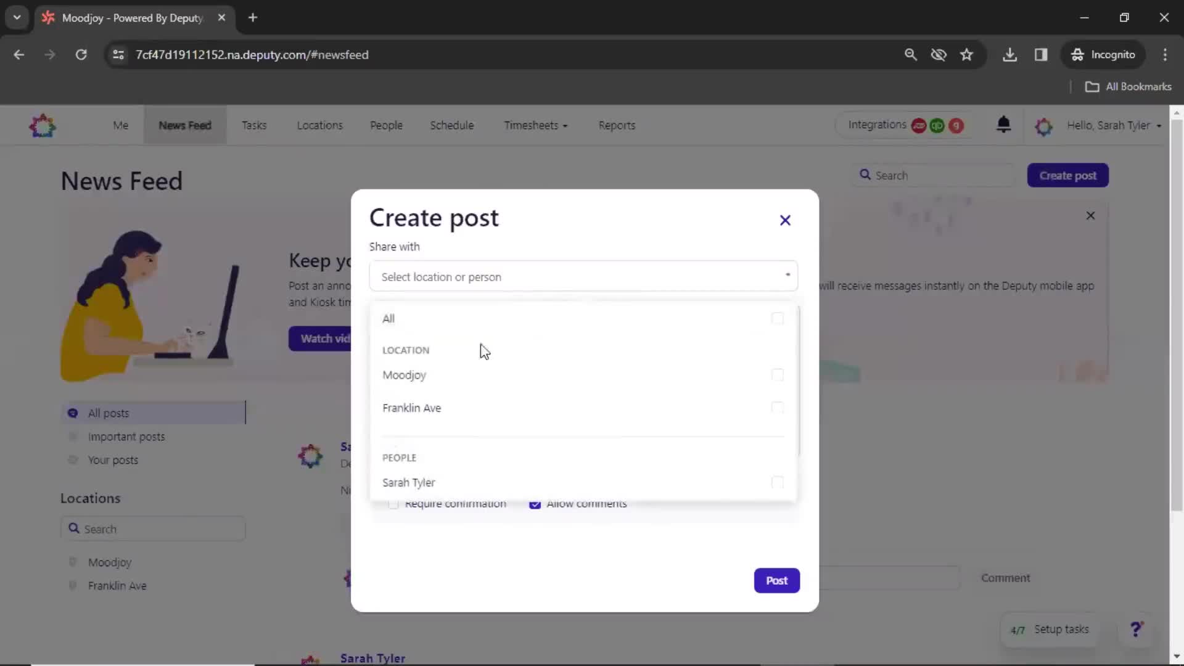The height and width of the screenshot is (666, 1184).
Task: Click the Schedule menu item
Action: coord(452,125)
